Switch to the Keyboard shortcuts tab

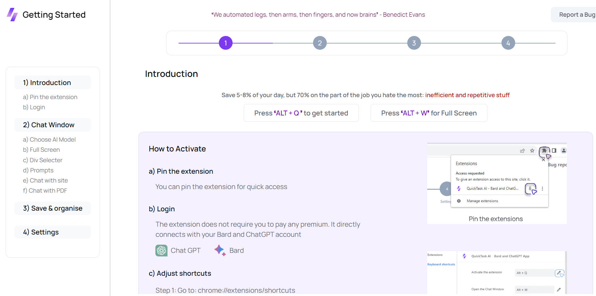pyautogui.click(x=441, y=264)
